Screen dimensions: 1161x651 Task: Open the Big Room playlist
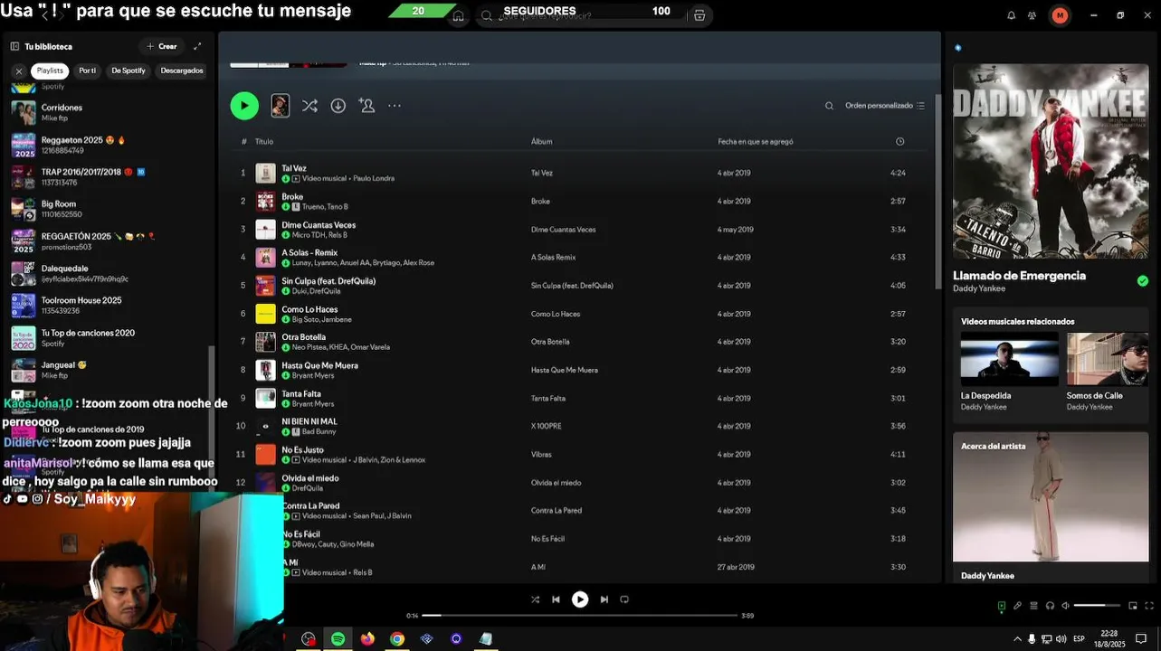(x=109, y=209)
